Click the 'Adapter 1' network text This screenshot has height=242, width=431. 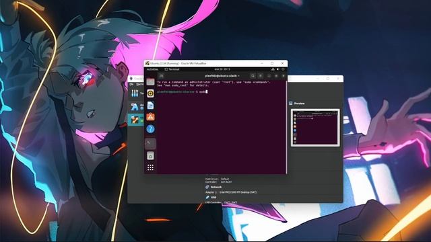pyautogui.click(x=231, y=192)
